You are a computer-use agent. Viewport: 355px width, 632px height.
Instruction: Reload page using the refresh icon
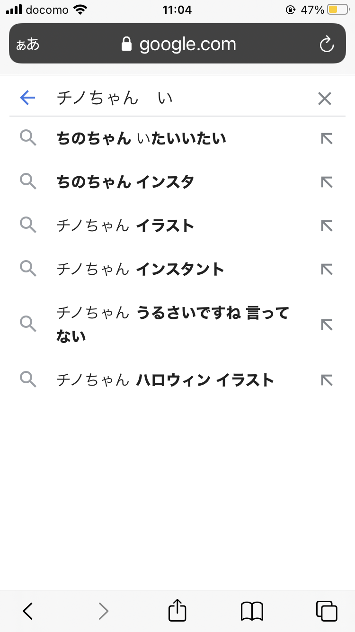click(327, 45)
